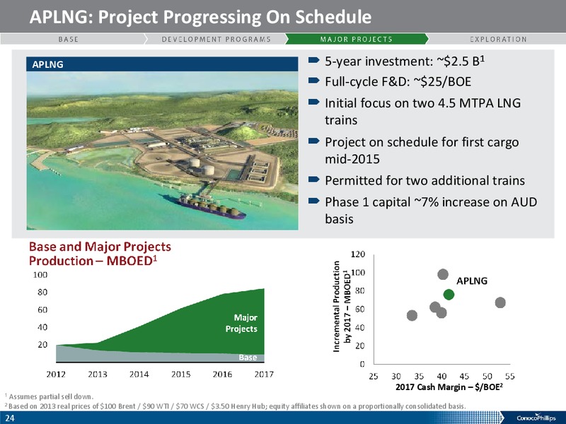Click the arrow bullet beside Full-cycle F&D
This screenshot has height=424, width=566.
pyautogui.click(x=313, y=81)
